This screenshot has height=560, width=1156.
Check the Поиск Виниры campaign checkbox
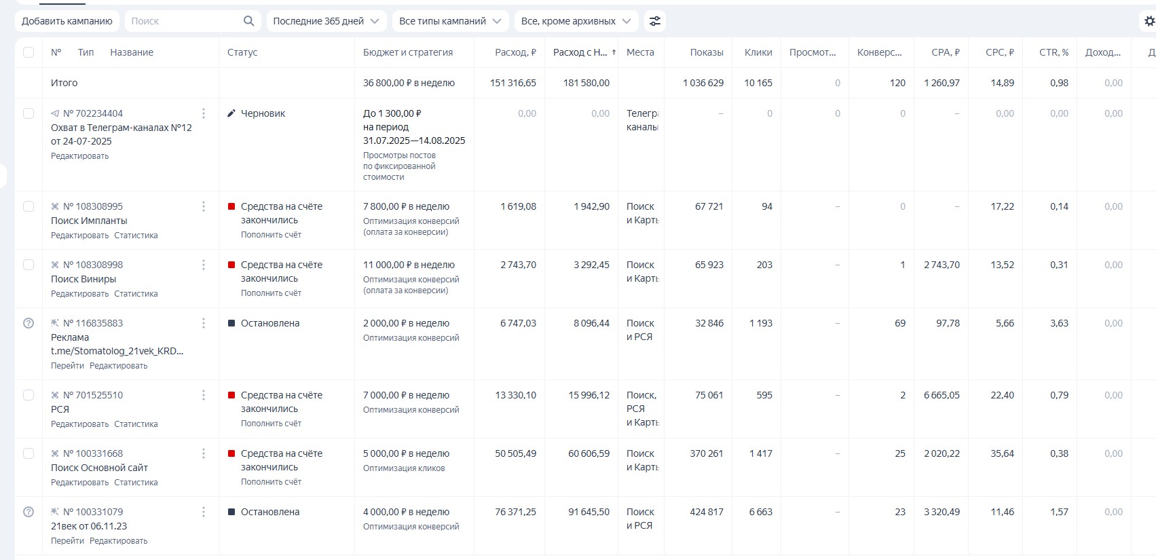pyautogui.click(x=29, y=265)
